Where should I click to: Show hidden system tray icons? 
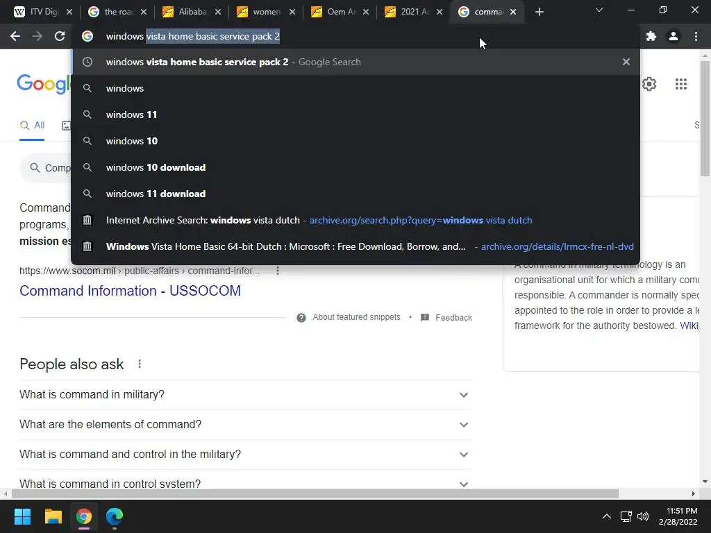pos(607,516)
